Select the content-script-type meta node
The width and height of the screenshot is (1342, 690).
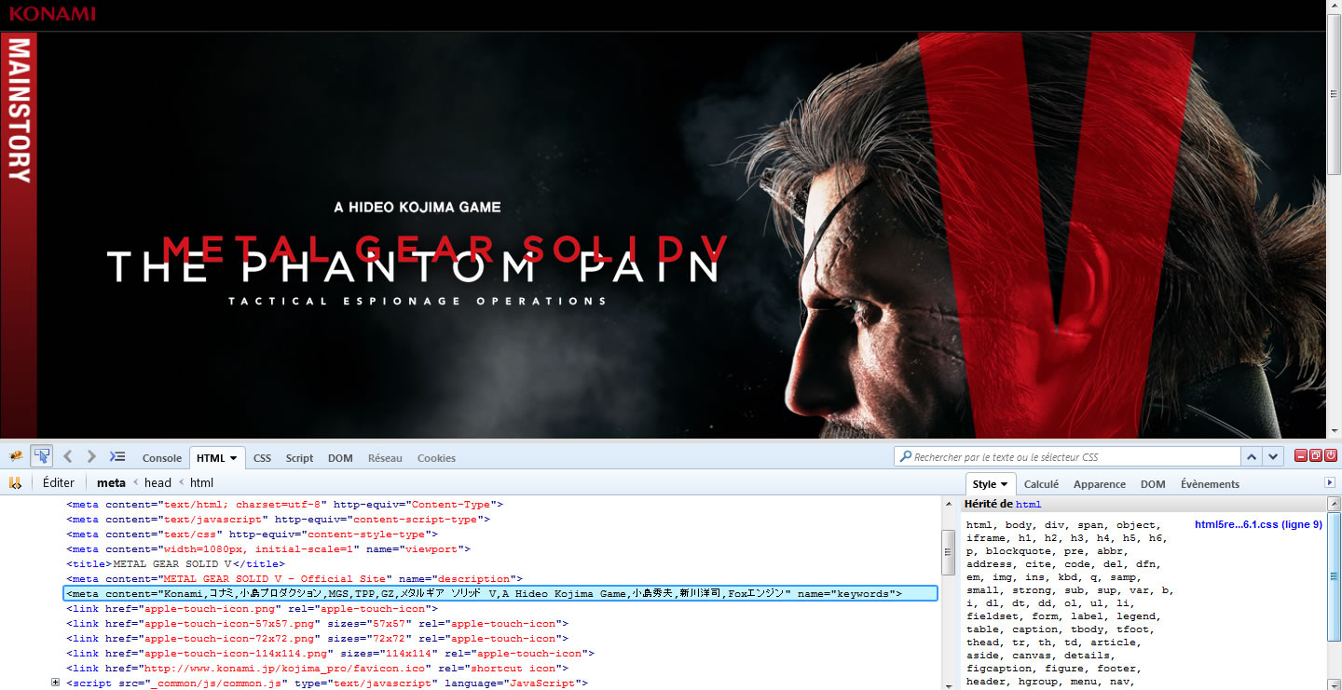[278, 520]
